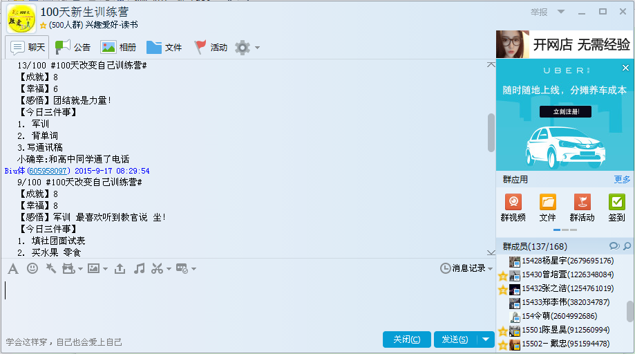The image size is (635, 354).
Task: Click the upload file icon in chat toolbar
Action: (120, 268)
